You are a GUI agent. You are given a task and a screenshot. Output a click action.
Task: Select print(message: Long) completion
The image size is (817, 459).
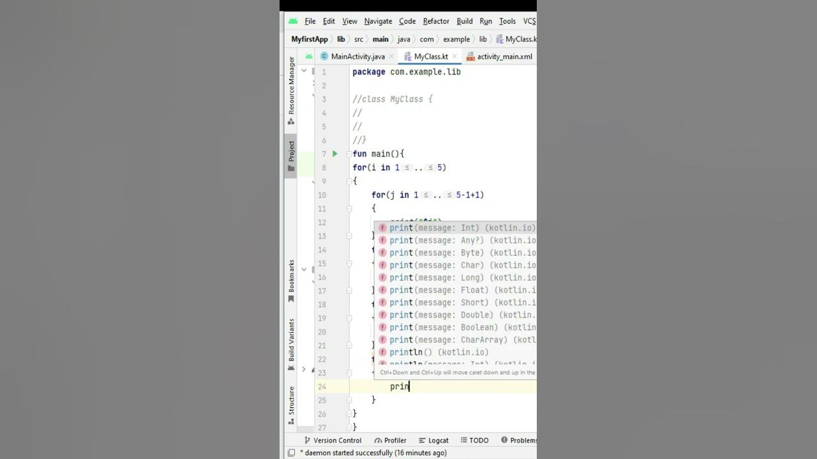point(455,277)
